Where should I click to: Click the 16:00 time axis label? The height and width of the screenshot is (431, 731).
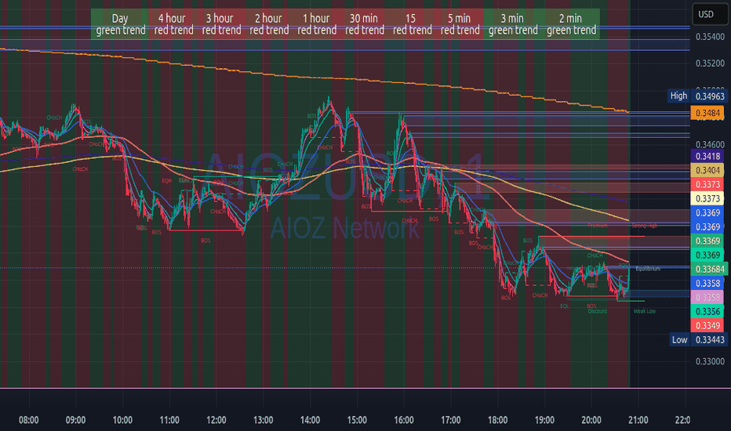click(404, 420)
